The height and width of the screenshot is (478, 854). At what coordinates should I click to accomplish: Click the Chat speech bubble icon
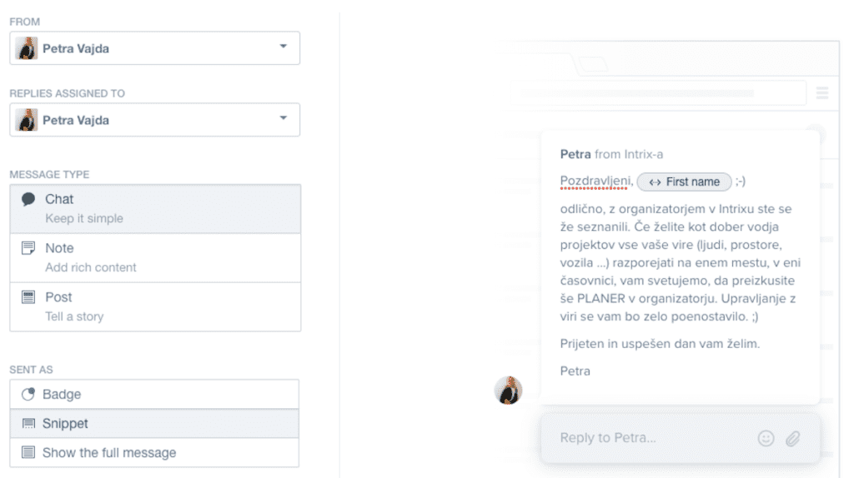coord(28,200)
